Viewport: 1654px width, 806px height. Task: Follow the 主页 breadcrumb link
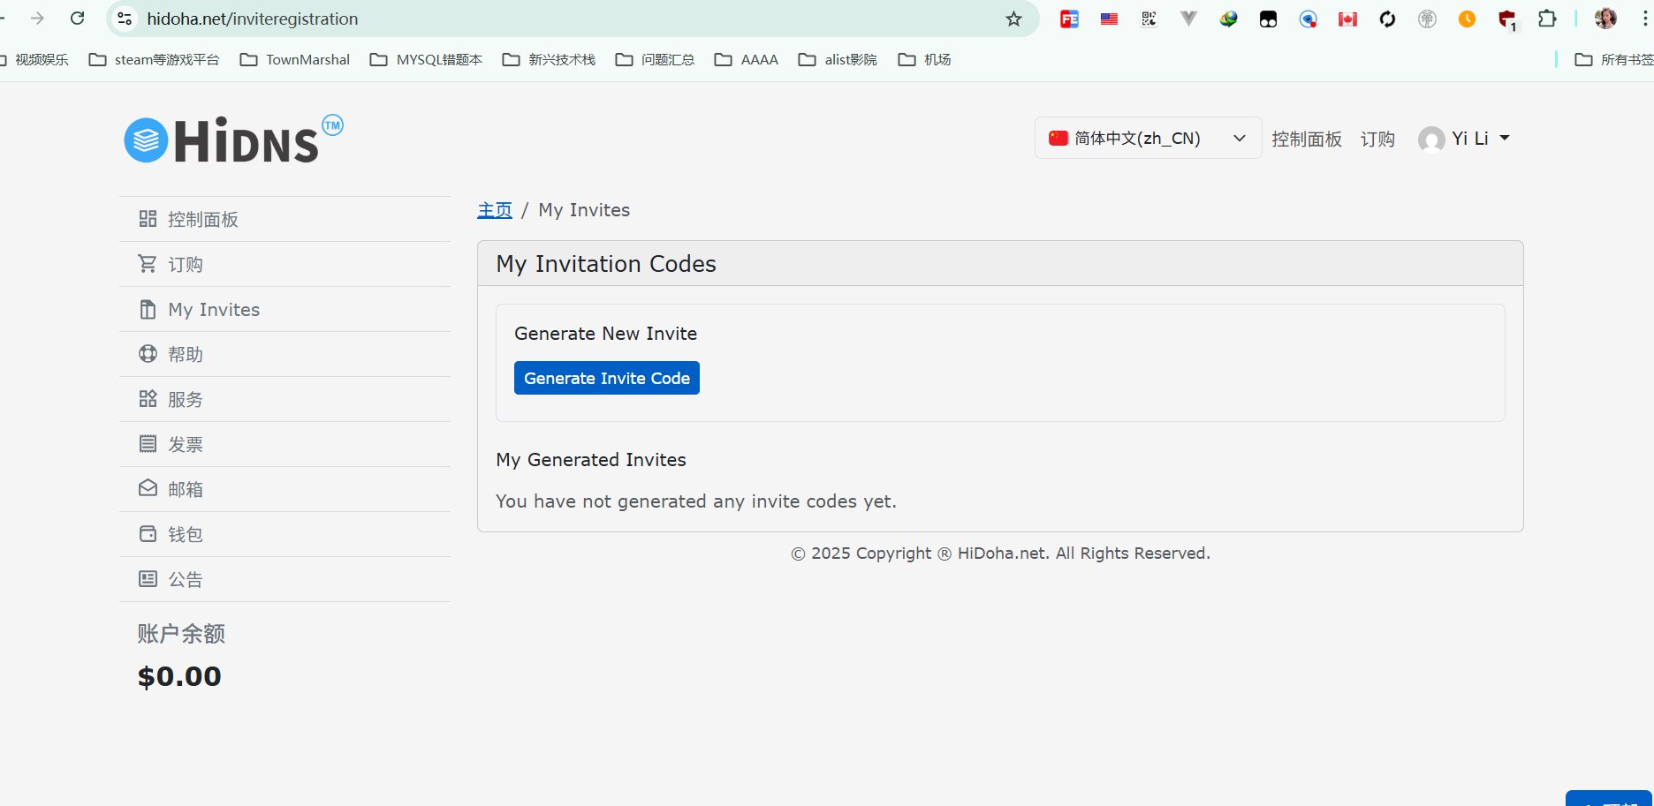[x=495, y=210]
